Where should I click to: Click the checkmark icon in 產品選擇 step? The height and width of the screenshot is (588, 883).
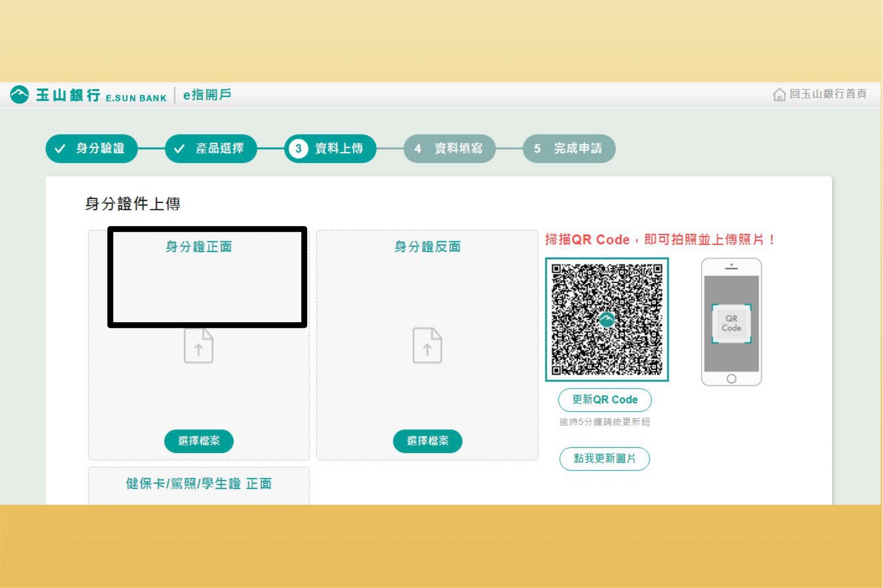pyautogui.click(x=179, y=149)
